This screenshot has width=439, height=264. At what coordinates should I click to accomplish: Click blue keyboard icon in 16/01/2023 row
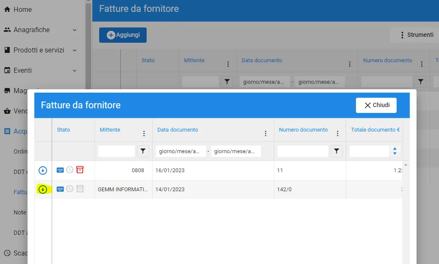[60, 170]
